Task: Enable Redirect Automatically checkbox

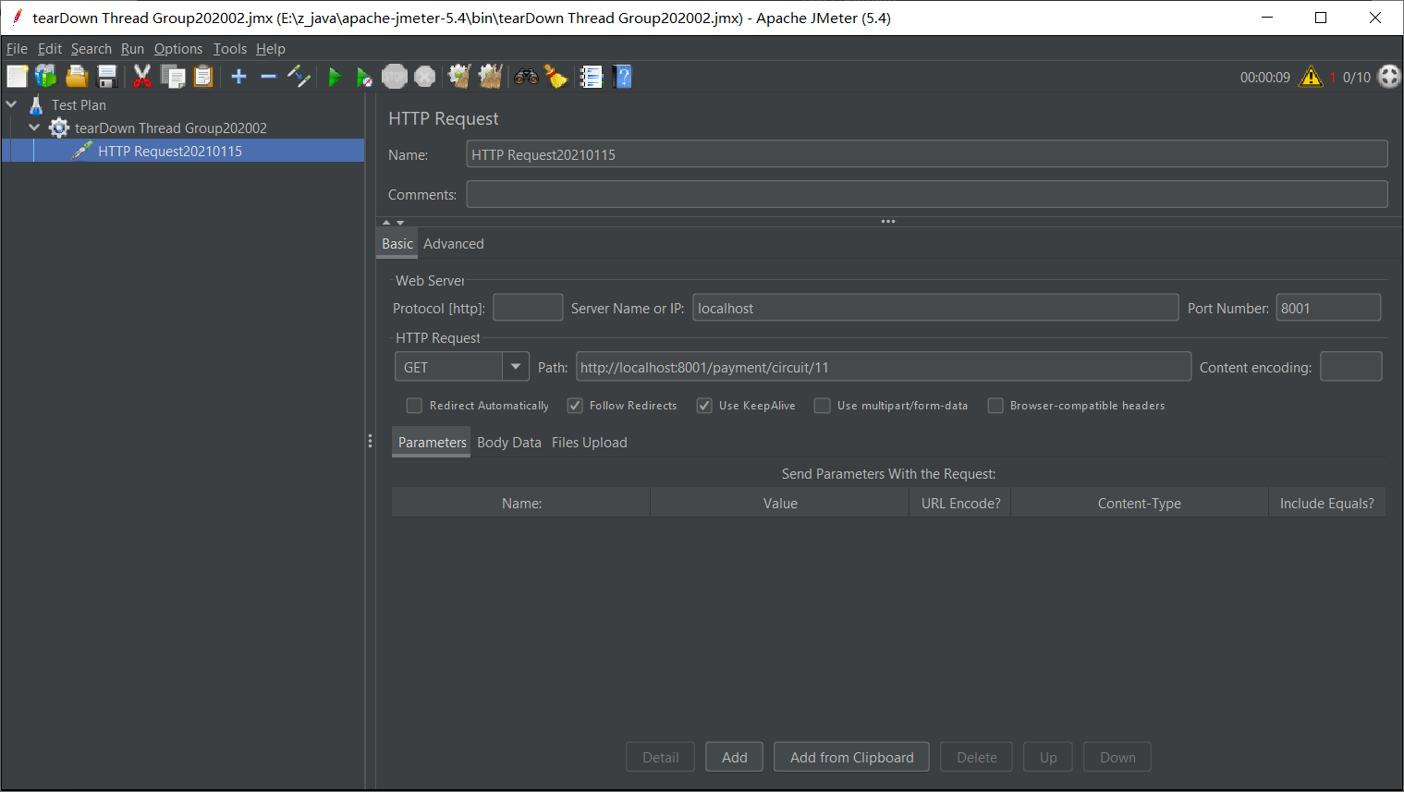Action: [414, 406]
